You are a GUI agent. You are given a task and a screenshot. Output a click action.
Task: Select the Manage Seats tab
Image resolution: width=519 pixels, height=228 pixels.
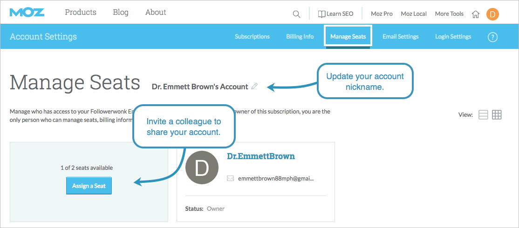(348, 36)
